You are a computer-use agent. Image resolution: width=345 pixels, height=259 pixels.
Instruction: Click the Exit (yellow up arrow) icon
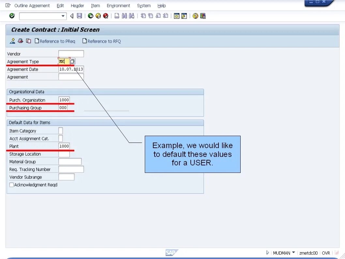click(98, 16)
